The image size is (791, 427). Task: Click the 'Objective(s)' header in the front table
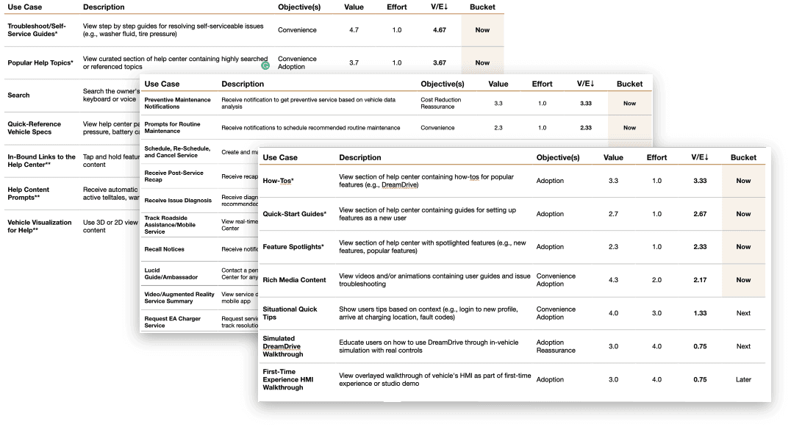(558, 157)
